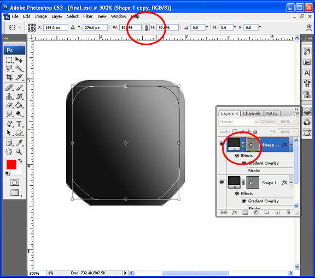Open the Edit menu
The image size is (315, 278).
(26, 16)
